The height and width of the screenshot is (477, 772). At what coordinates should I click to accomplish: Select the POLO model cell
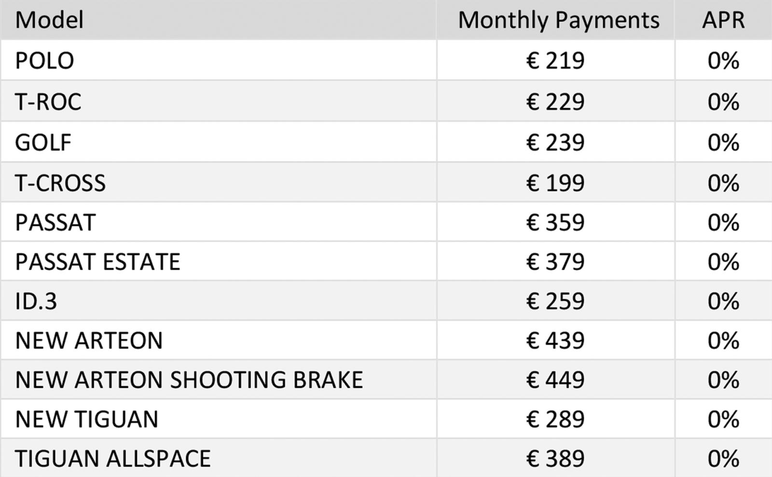coord(218,60)
